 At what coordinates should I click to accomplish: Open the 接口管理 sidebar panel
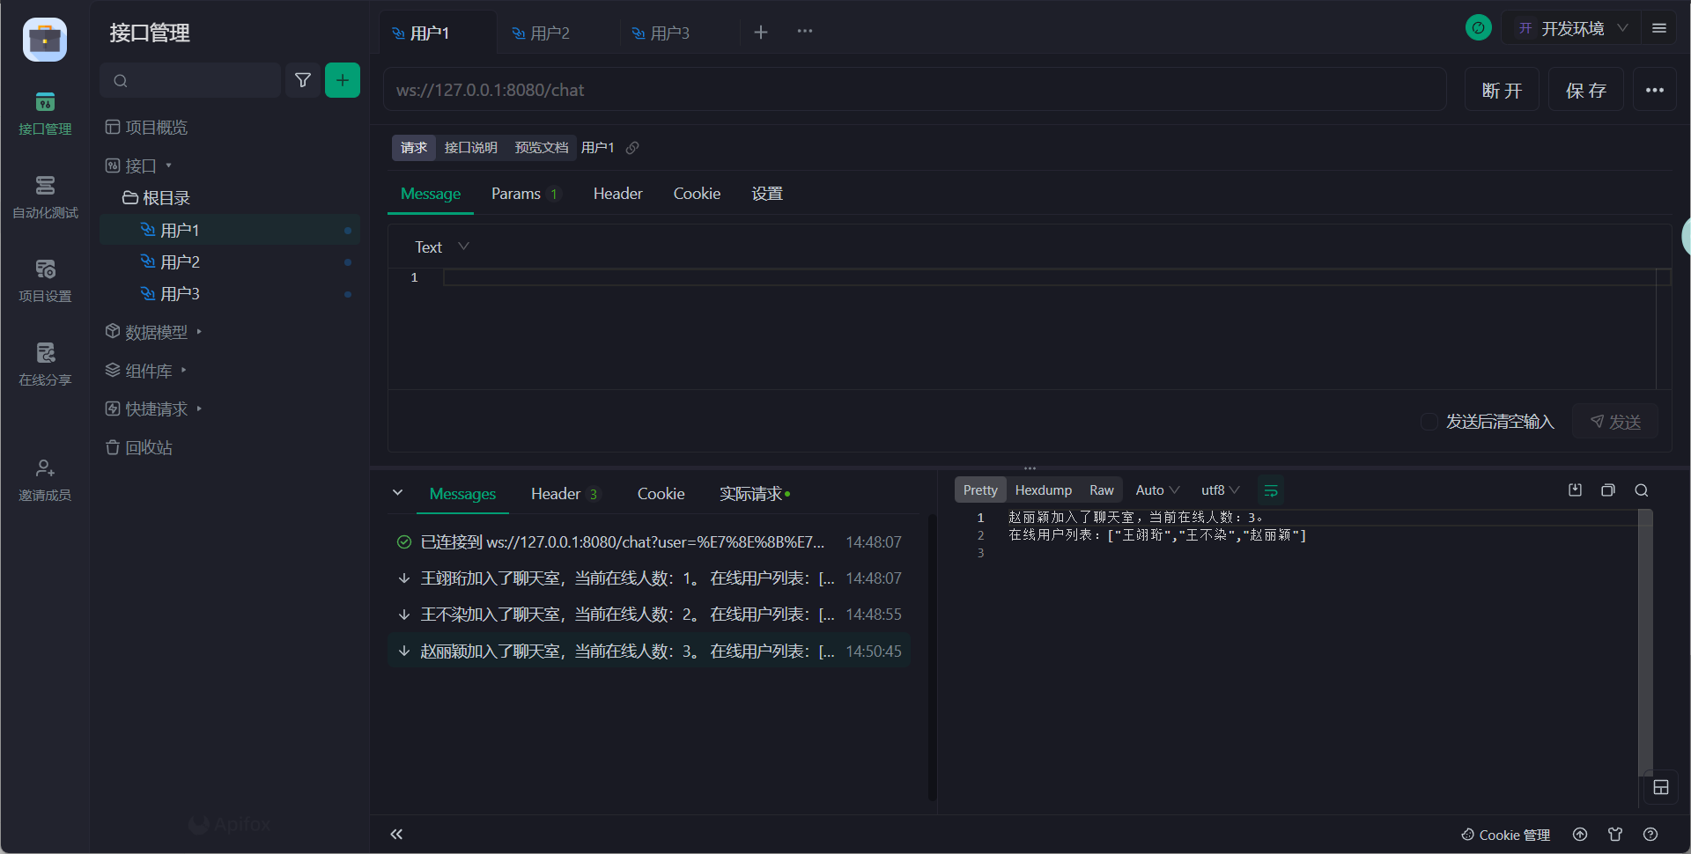coord(45,113)
